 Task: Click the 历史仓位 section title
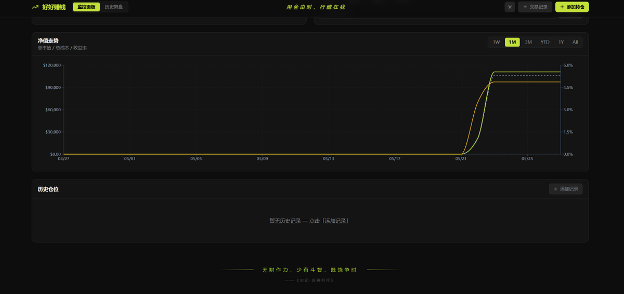(x=48, y=189)
